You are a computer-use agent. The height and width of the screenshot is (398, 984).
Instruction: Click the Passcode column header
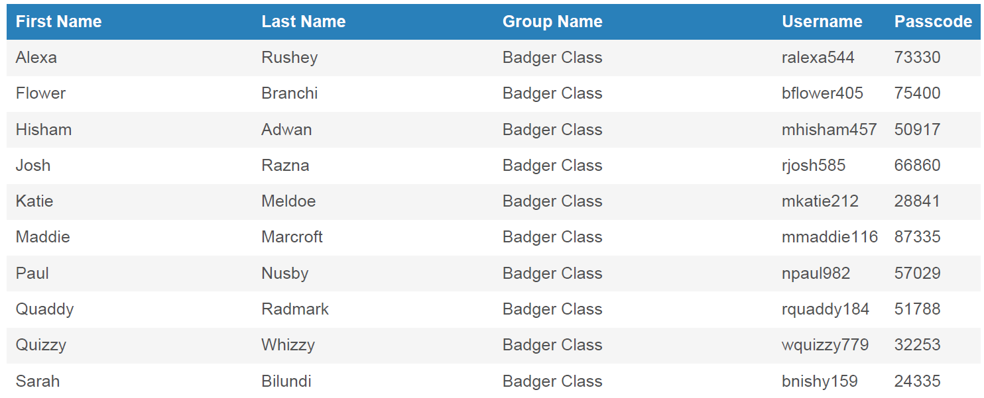(933, 22)
